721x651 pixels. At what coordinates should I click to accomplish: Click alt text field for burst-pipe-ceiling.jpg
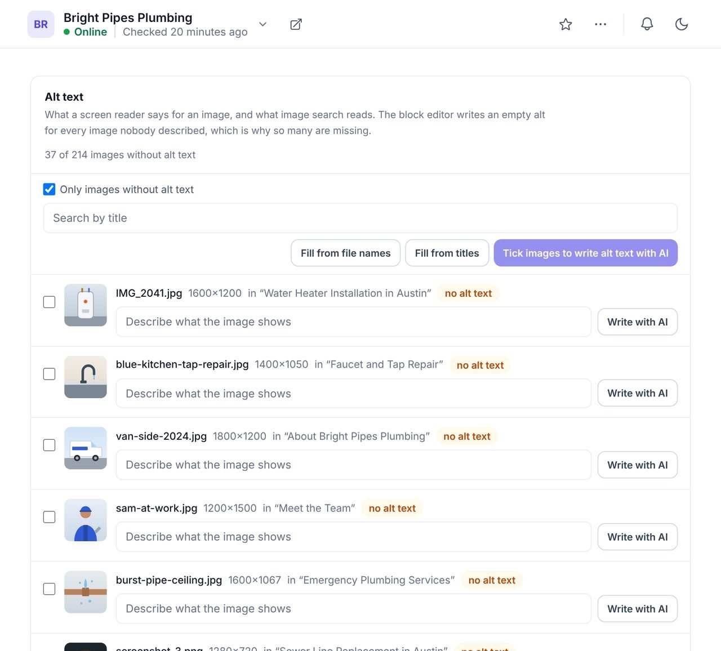(353, 609)
